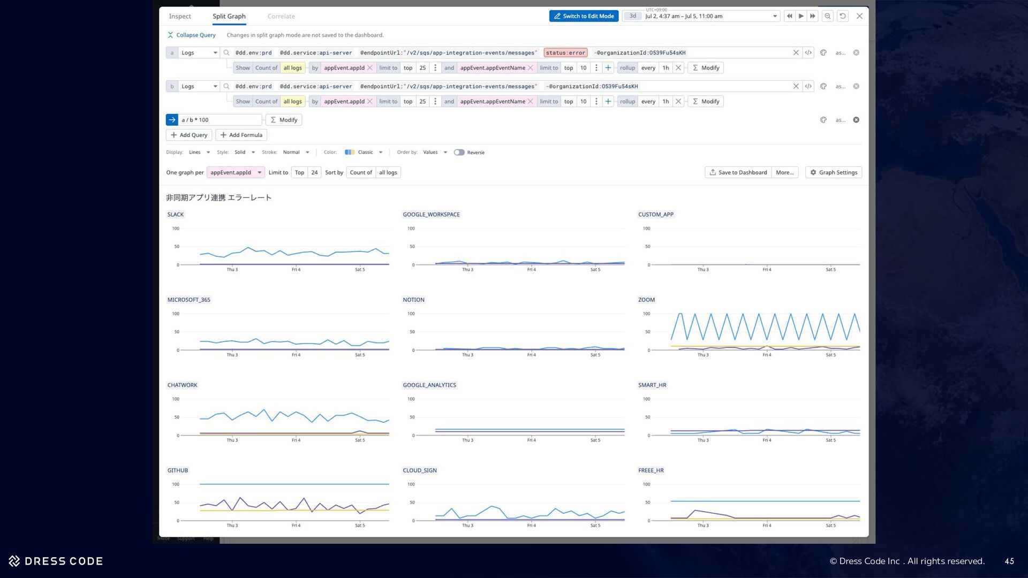Open code view for query a
The image size is (1028, 578).
808,52
